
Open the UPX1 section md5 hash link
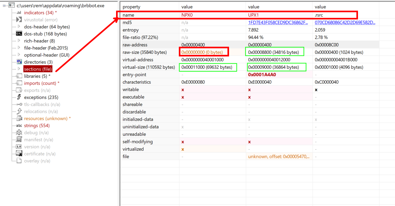[278, 23]
